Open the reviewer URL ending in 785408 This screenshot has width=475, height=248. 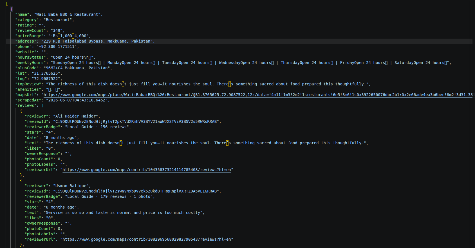(x=147, y=170)
